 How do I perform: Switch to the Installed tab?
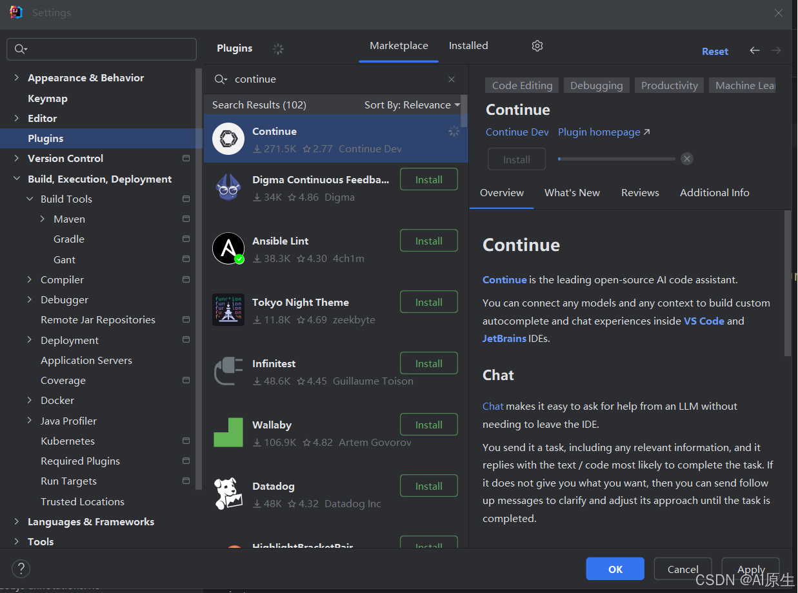[468, 46]
